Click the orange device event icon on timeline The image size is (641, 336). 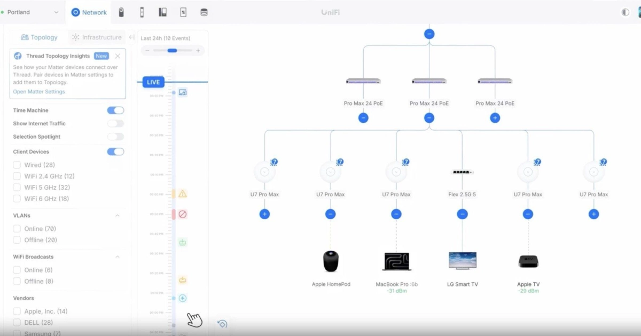pyautogui.click(x=183, y=280)
